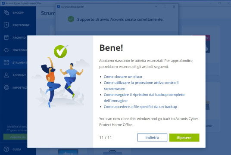Screen dimensions: 231x155
Task: Open the Impostazioni gear icon
Action: (x=6, y=87)
